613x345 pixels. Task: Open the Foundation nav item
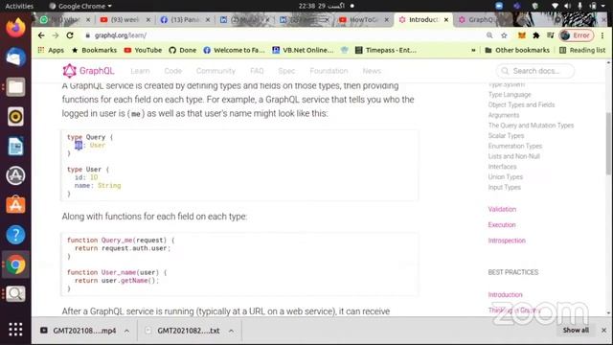[329, 71]
